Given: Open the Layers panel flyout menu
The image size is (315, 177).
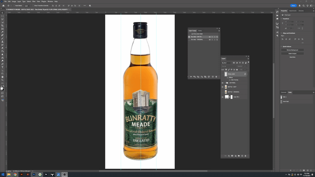Looking at the screenshot, I should [248, 59].
